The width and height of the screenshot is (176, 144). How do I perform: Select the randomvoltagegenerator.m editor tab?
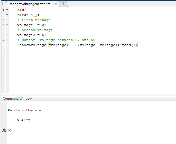(33, 4)
